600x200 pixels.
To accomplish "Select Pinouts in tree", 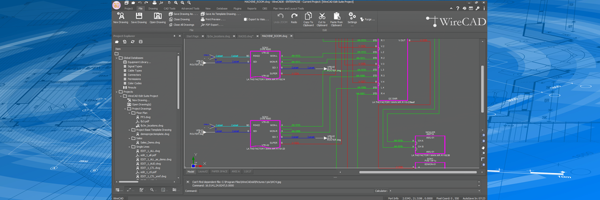I will tap(133, 87).
